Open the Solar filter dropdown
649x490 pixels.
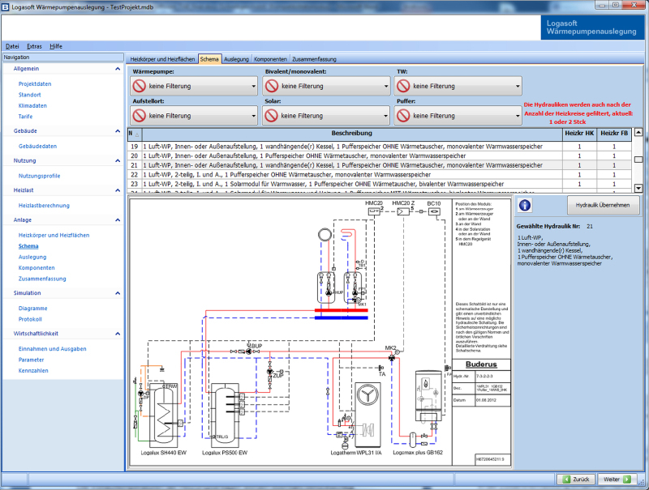point(326,116)
